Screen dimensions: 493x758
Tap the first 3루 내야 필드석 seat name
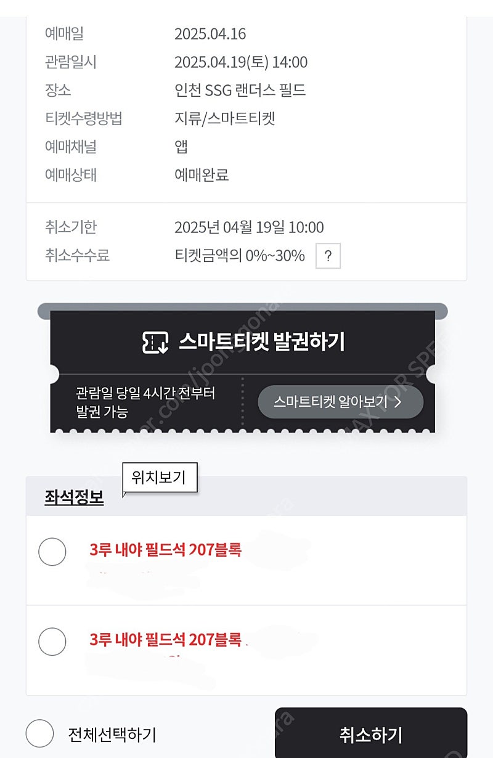(x=165, y=550)
